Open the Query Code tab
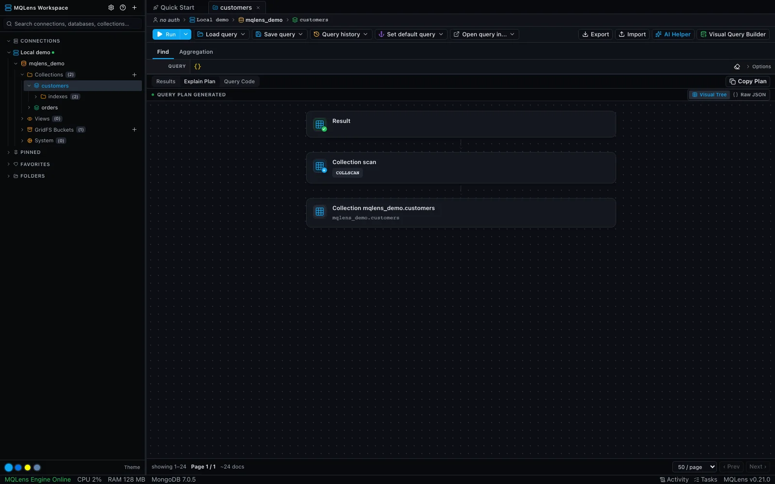The width and height of the screenshot is (775, 484). coord(239,81)
